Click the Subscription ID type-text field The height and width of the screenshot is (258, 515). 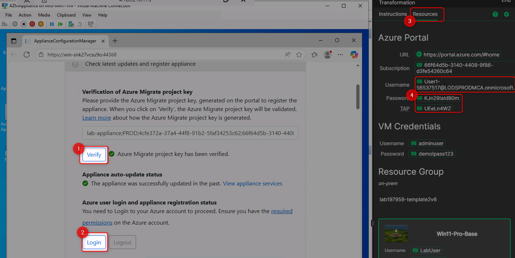point(465,68)
